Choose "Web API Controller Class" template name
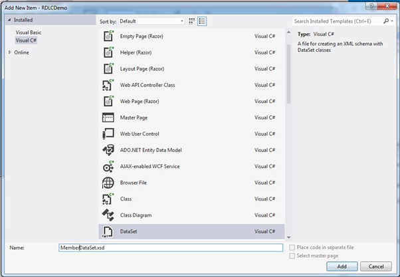Screen dimensions: 400x277 [x=148, y=85]
